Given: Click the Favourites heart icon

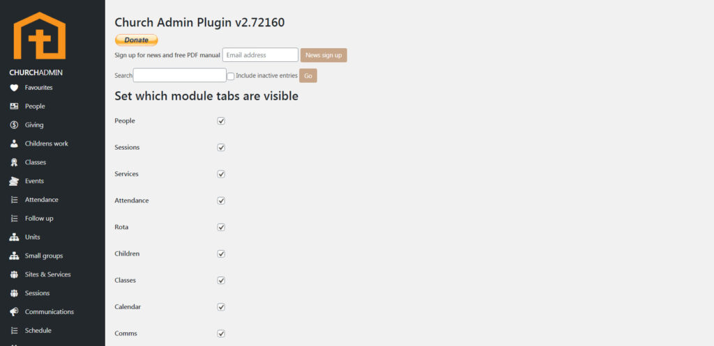Looking at the screenshot, I should point(14,88).
